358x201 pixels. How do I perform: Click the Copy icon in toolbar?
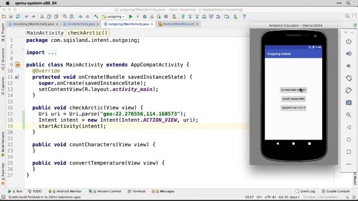(49, 17)
